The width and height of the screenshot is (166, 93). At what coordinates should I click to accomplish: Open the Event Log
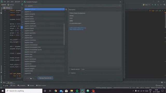click(159, 86)
